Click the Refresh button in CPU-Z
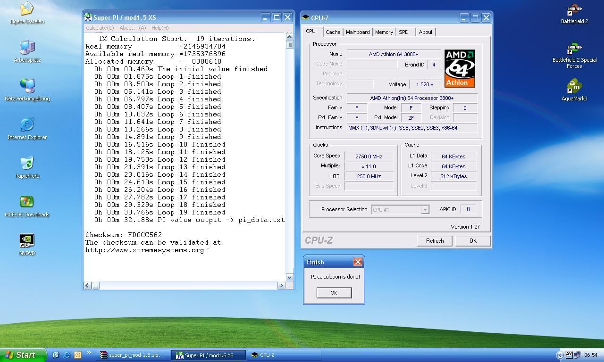This screenshot has width=604, height=362. (x=435, y=240)
